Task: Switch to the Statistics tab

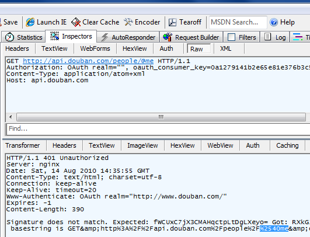Action: click(23, 37)
